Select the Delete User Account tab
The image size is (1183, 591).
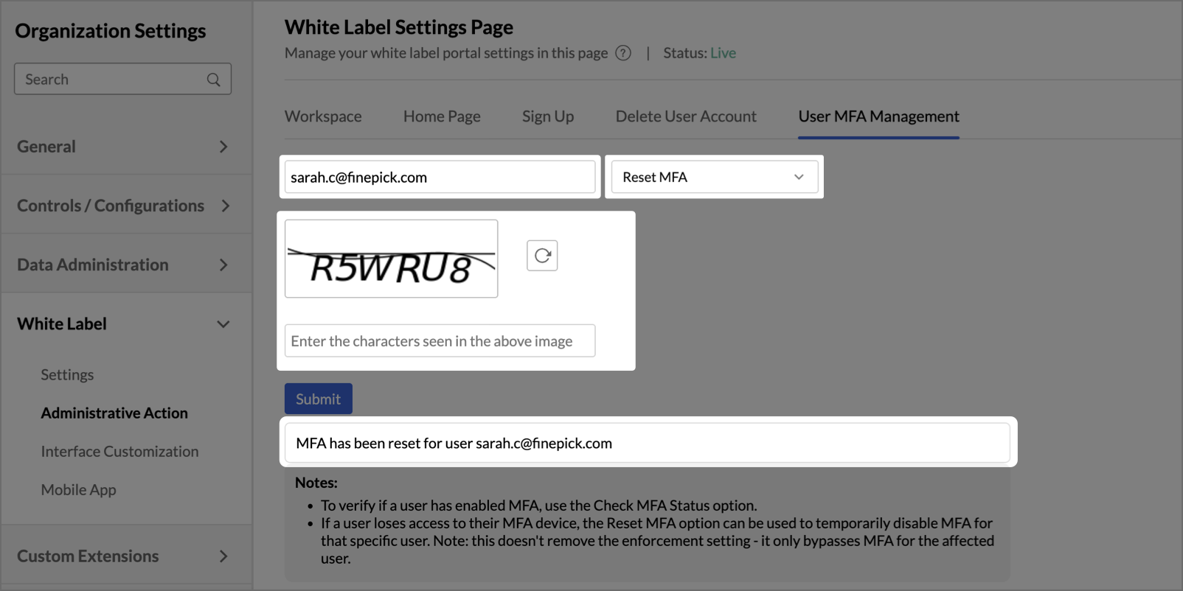(x=686, y=116)
